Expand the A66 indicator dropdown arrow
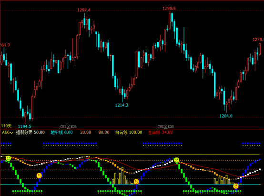 [11, 133]
